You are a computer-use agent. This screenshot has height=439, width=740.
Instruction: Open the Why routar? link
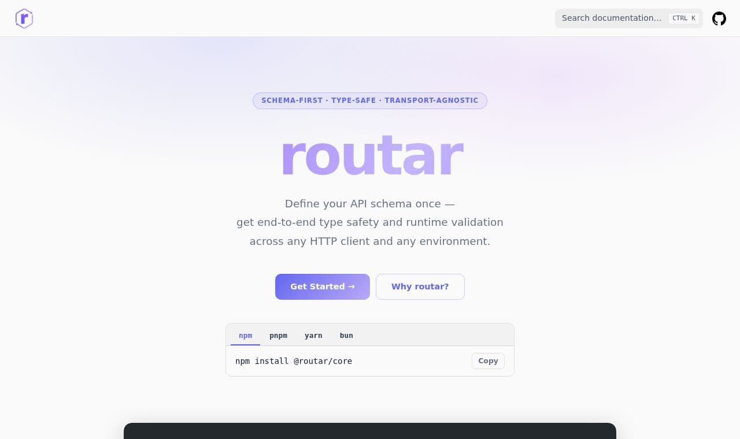[420, 287]
